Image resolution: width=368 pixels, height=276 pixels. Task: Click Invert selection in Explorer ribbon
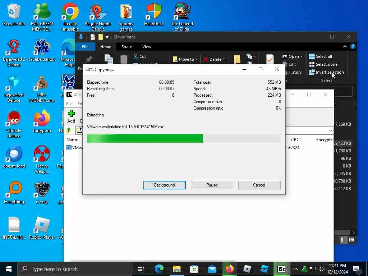pos(326,72)
